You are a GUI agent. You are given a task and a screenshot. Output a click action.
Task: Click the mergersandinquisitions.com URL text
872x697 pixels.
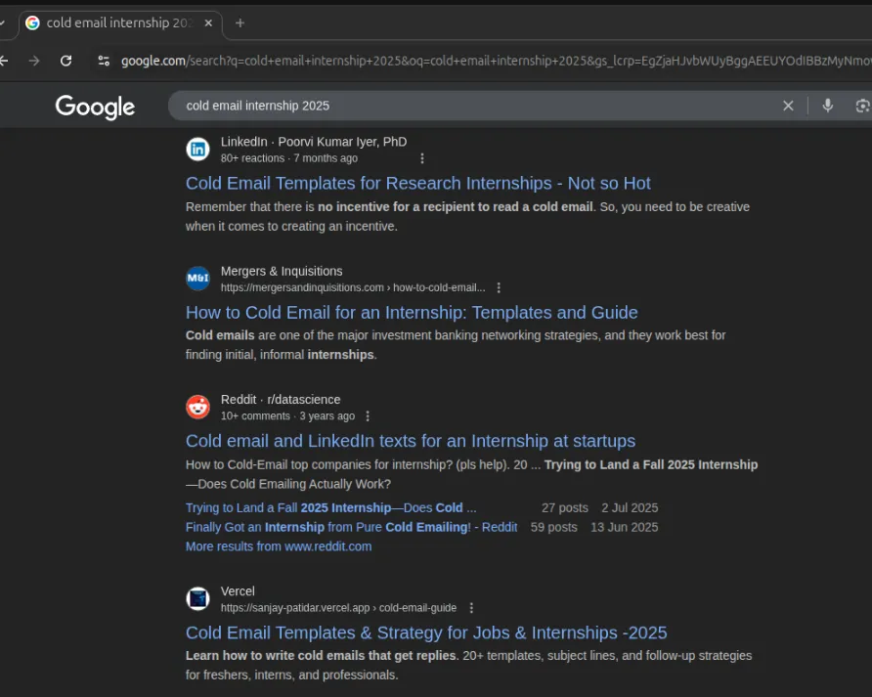[353, 287]
